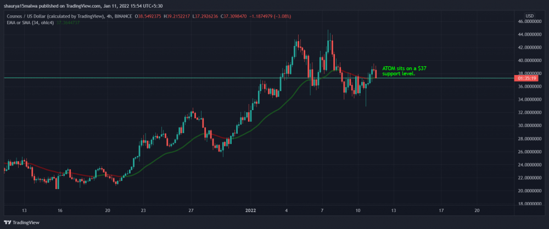549x229 pixels.
Task: Click the 16 date label on the time axis
Action: (60, 210)
